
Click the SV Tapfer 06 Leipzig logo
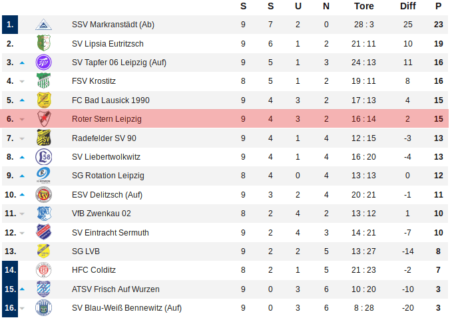pos(44,63)
